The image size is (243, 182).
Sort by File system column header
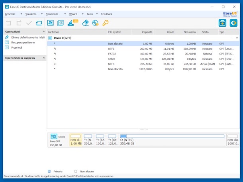coord(120,32)
